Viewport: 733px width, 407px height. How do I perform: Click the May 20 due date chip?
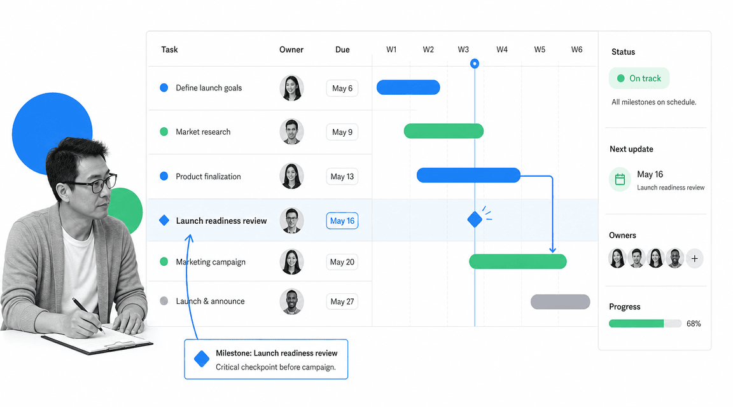(342, 262)
